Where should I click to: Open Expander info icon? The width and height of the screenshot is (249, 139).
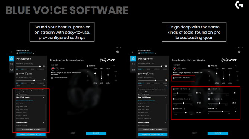point(184,109)
